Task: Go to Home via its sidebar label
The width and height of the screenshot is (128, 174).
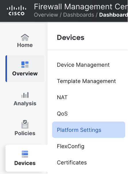Action: coord(25,45)
